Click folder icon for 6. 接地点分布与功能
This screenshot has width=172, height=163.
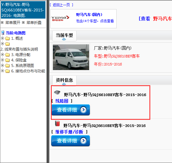coord(7,71)
